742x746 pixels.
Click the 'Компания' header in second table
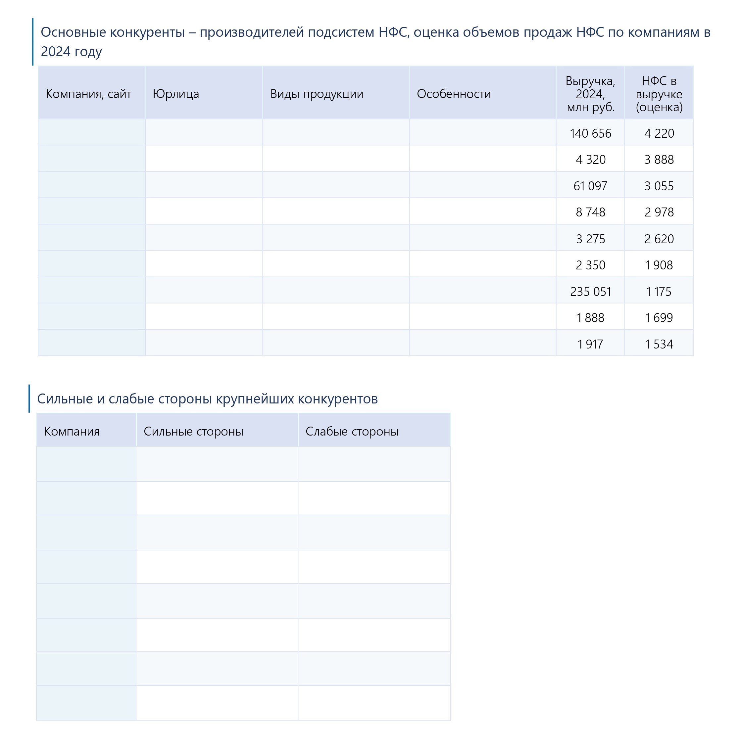point(72,431)
